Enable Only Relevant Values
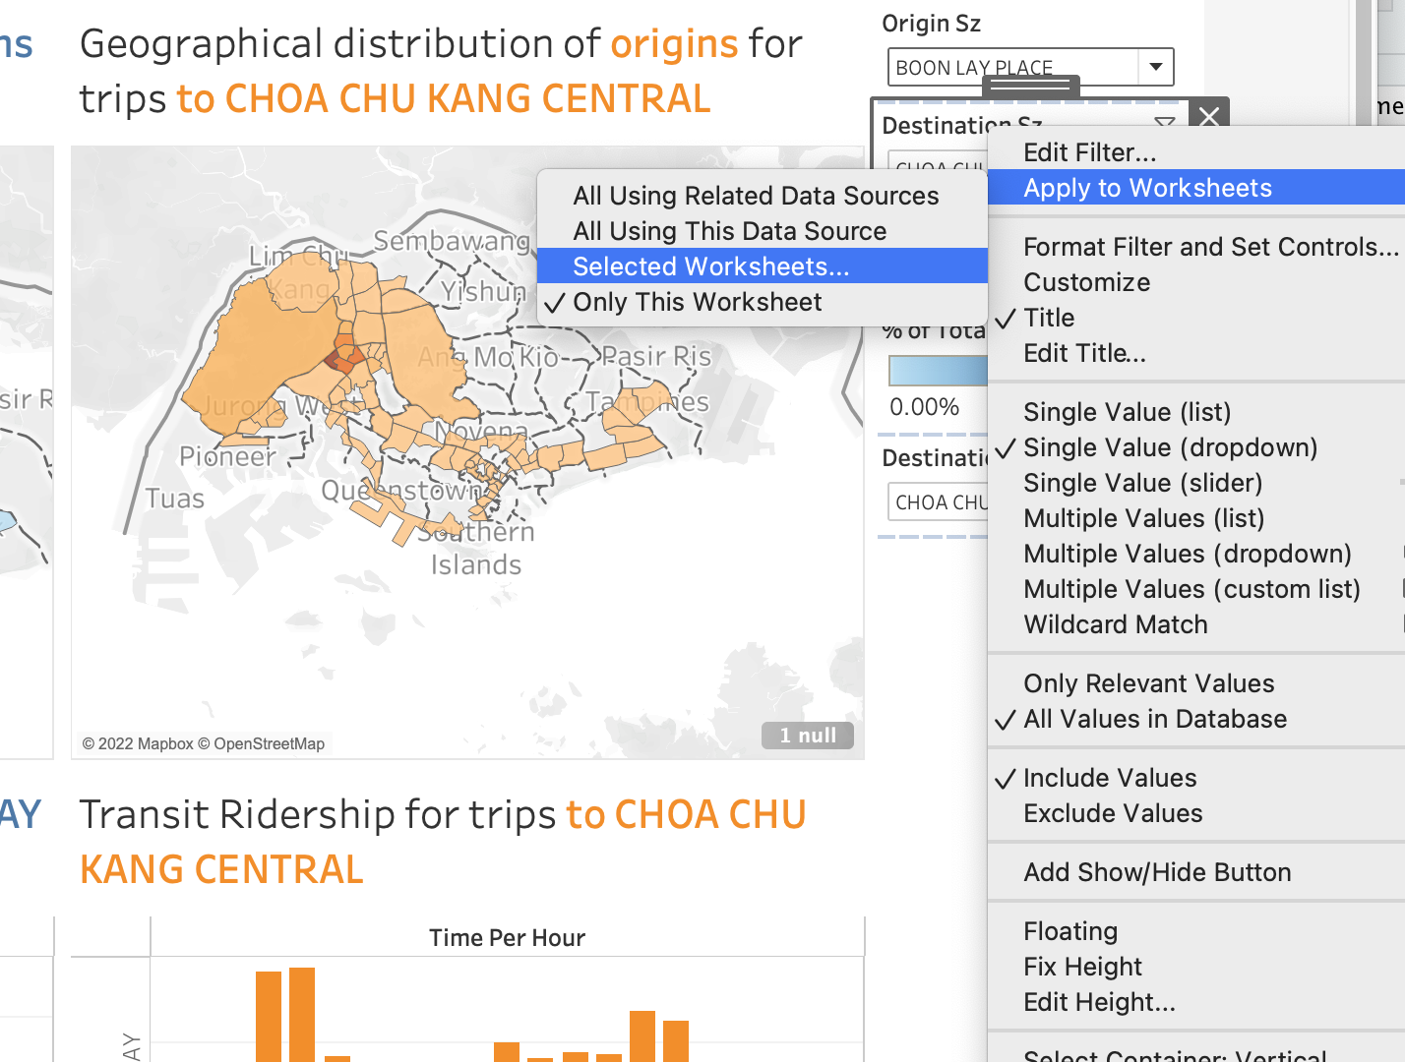1405x1062 pixels. tap(1148, 683)
